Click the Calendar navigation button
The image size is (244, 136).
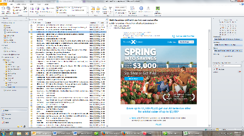14,114
